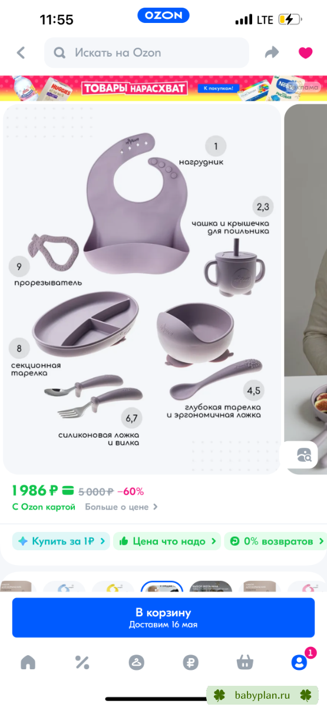Open the percent discounts tab
Screen dimensions: 327x707
(82, 662)
